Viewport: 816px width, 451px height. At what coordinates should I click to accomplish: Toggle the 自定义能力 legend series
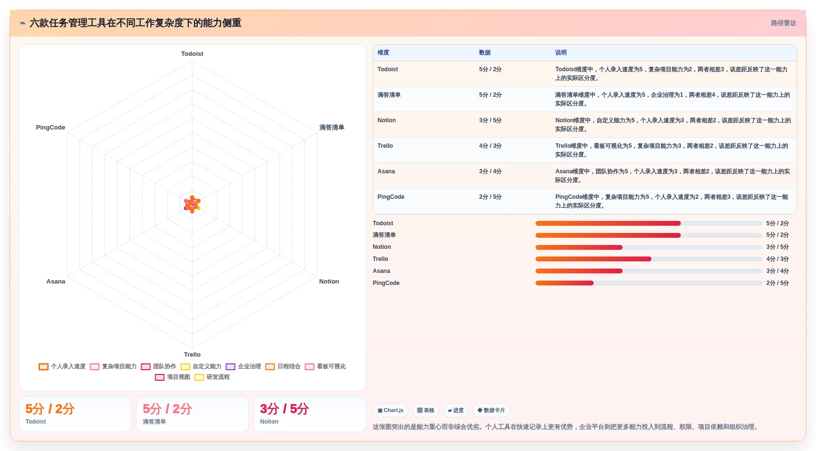tap(201, 366)
